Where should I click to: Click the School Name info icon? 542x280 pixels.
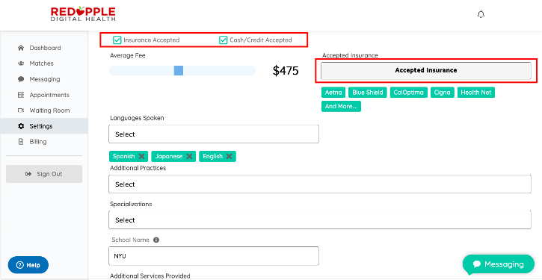tap(156, 240)
